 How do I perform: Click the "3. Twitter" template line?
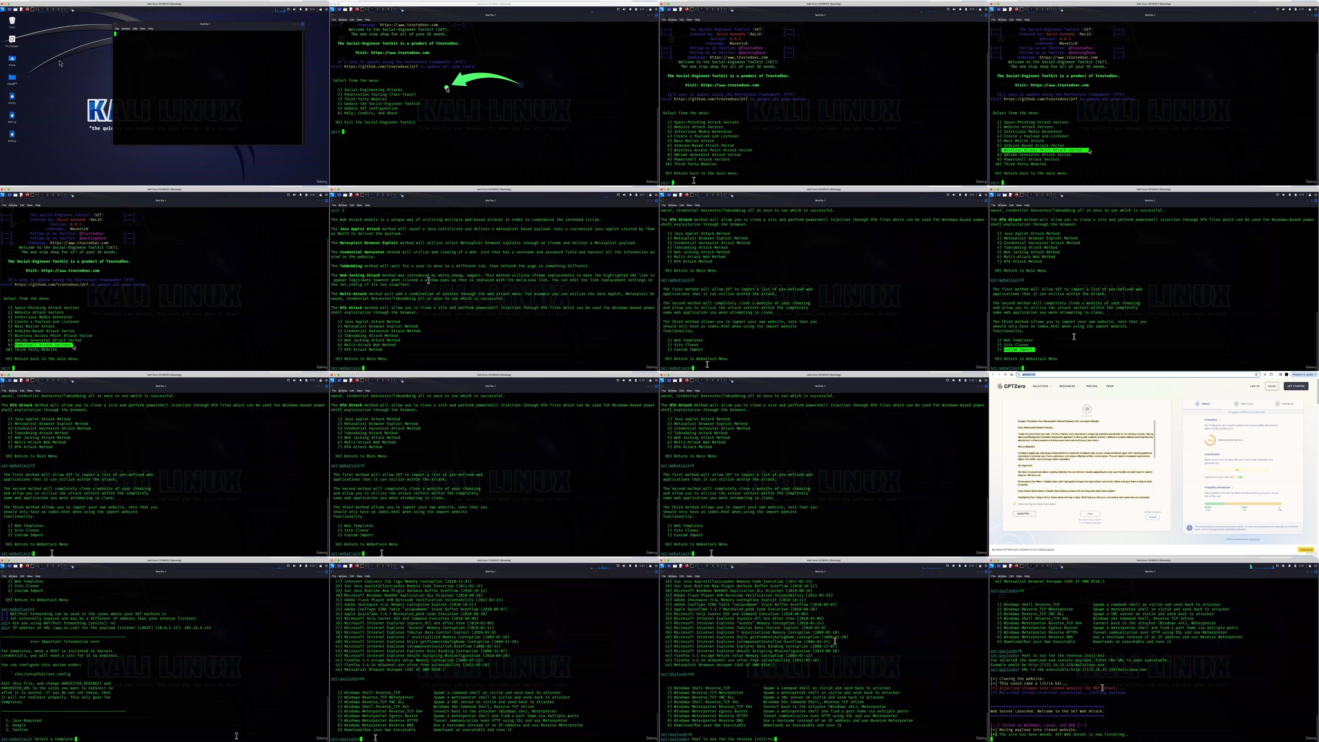click(17, 730)
